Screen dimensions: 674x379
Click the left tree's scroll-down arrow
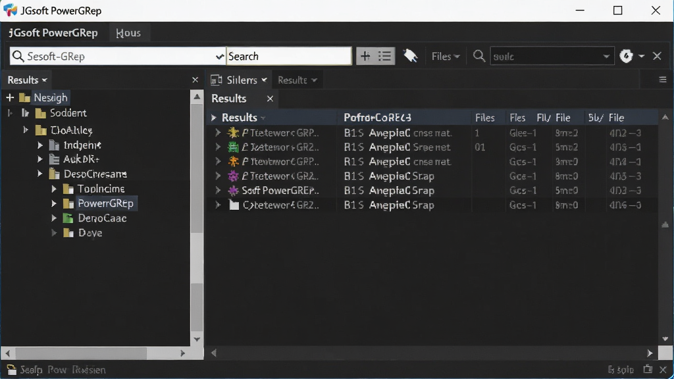click(x=197, y=340)
